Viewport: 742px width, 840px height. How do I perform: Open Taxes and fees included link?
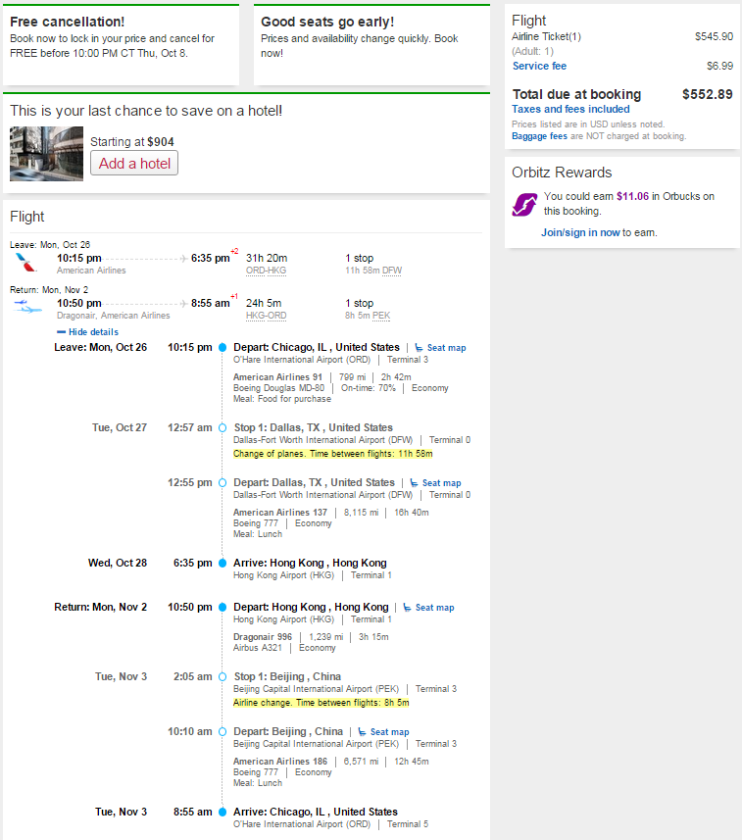(570, 109)
